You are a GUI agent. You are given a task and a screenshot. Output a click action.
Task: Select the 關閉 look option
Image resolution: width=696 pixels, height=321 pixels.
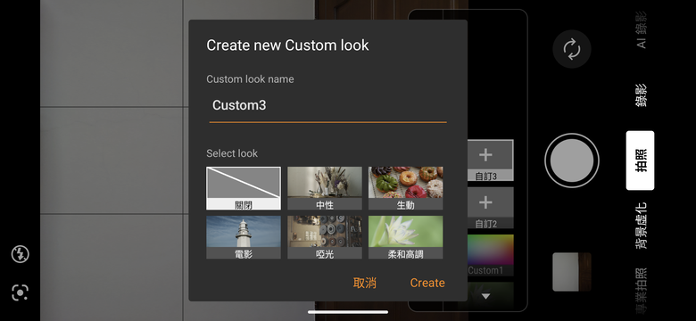point(244,188)
